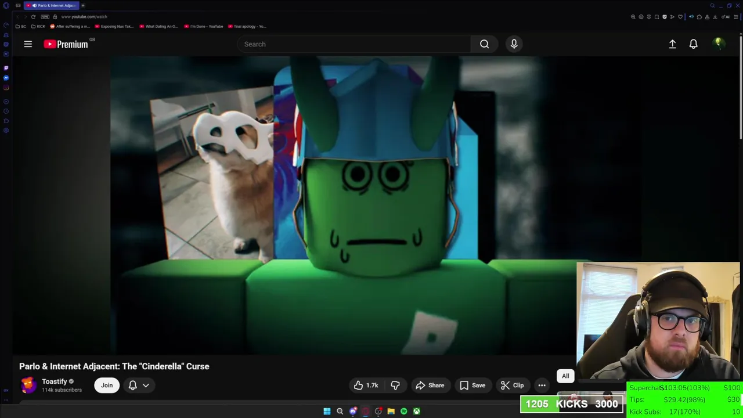Like the video with 1.7k likes
The height and width of the screenshot is (418, 743).
click(366, 385)
